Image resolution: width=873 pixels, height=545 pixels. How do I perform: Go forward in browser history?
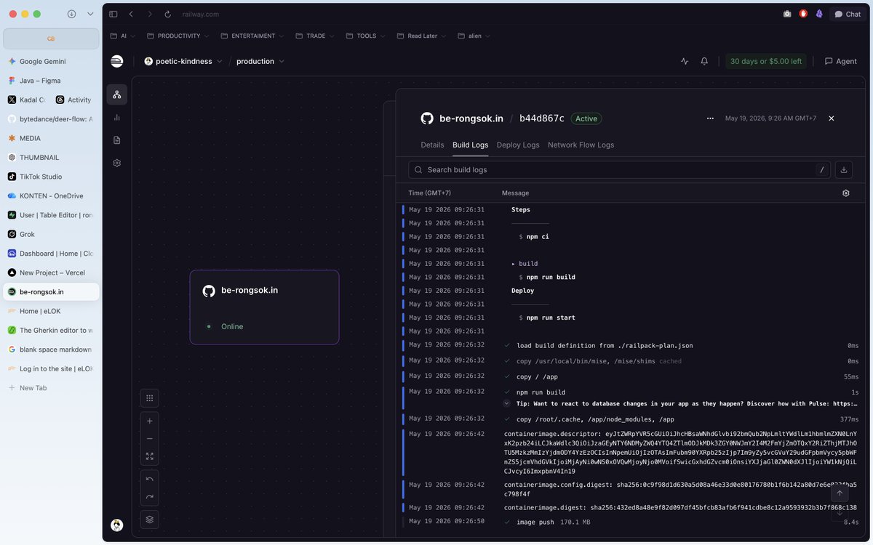[150, 14]
